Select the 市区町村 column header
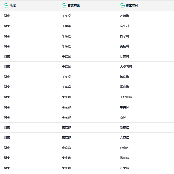174x174 pixels. pos(145,6)
